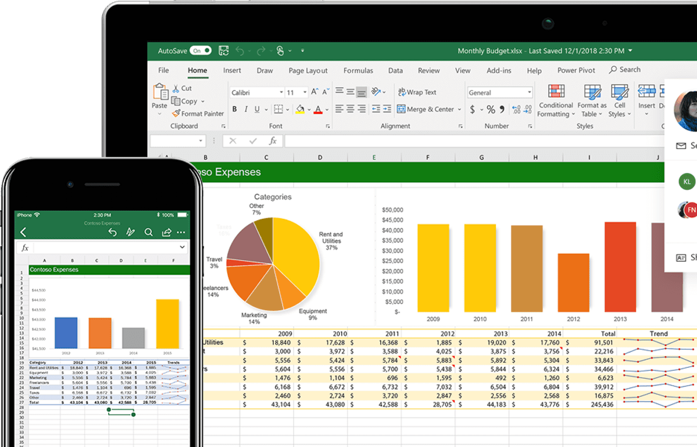Screen dimensions: 697x447
Task: Click the Cut scissors icon
Action: 176,88
